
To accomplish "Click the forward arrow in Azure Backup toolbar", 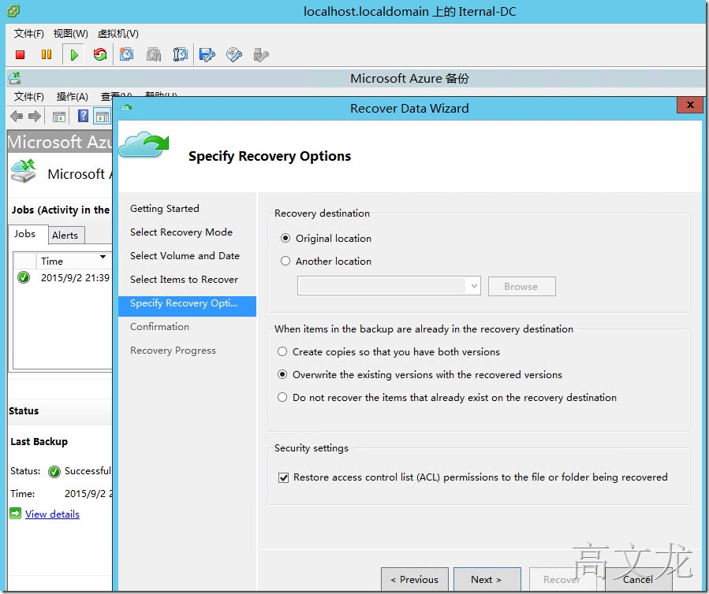I will click(x=35, y=117).
